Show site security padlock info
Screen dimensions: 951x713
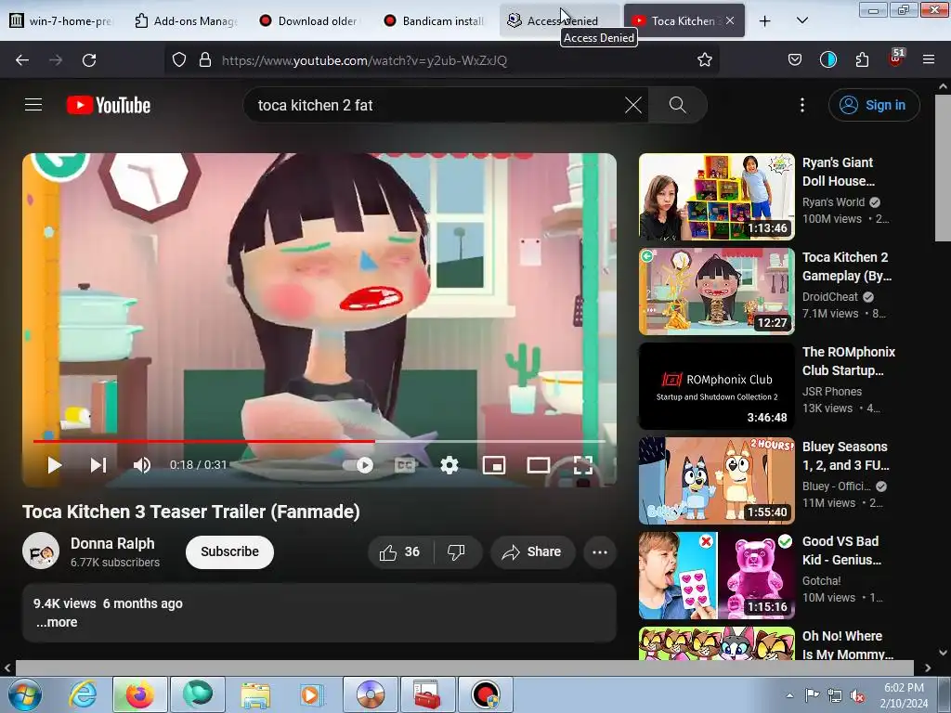[x=205, y=59]
